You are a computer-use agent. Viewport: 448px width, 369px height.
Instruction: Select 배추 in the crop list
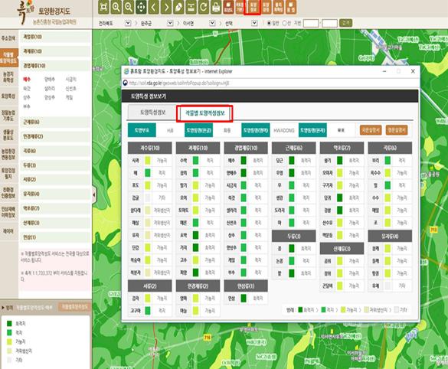click(27, 79)
